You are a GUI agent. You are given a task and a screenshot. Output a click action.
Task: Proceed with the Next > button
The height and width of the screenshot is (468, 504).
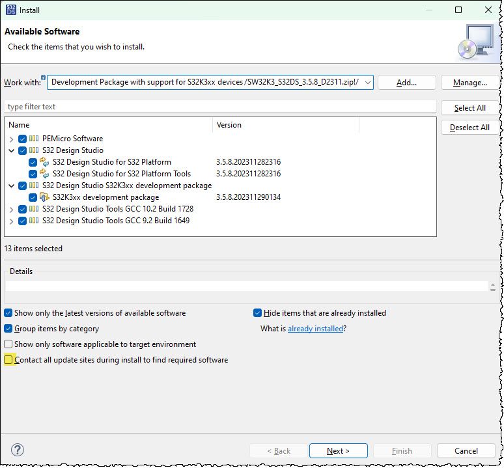tap(339, 451)
